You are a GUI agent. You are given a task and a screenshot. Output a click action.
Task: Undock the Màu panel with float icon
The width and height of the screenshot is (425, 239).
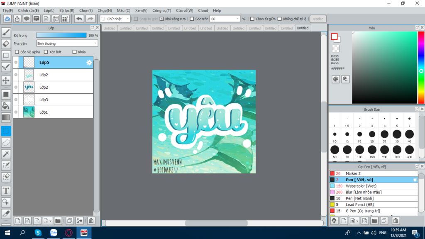[x=417, y=28]
